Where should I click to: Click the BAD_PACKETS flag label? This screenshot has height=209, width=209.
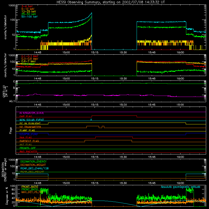[28, 152]
